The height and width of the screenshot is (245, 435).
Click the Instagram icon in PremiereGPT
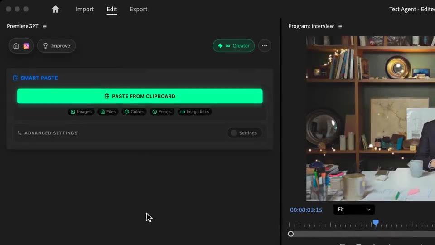click(26, 46)
